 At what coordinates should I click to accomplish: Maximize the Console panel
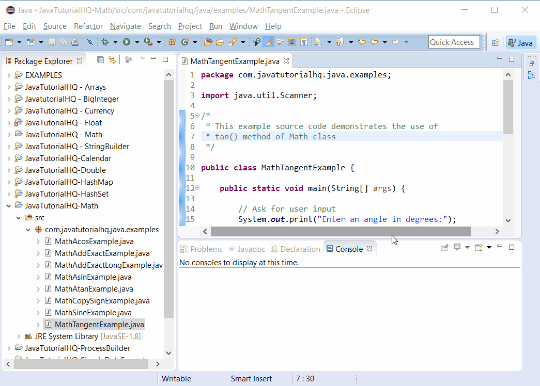point(512,247)
